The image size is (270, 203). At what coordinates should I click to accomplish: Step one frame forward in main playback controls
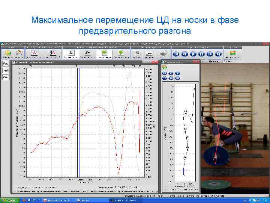210,54
